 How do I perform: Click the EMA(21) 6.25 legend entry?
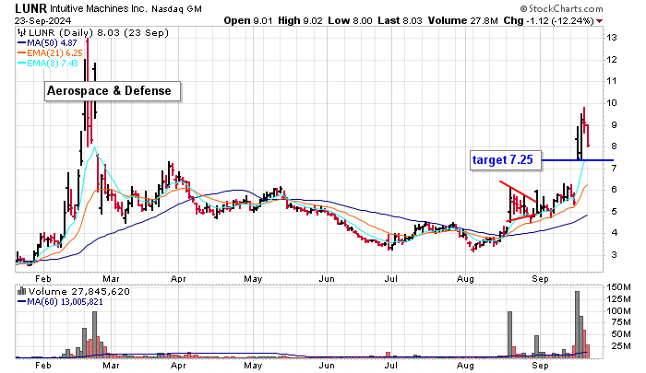click(50, 53)
